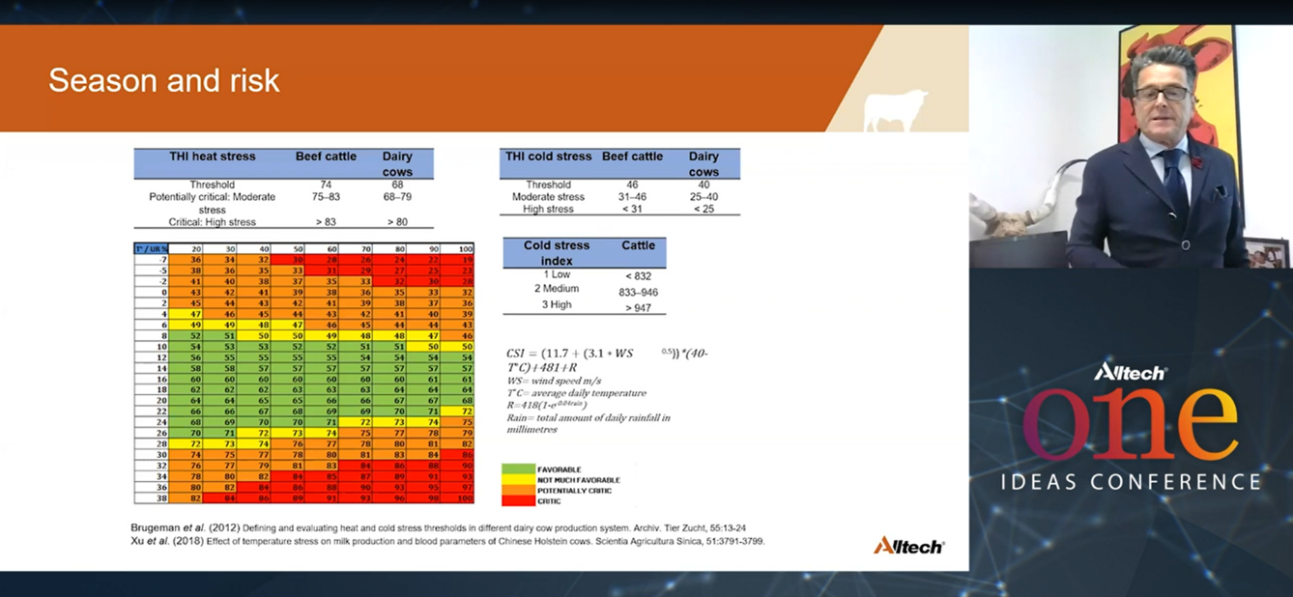Click the '74' heat stress threshold value

tap(326, 185)
